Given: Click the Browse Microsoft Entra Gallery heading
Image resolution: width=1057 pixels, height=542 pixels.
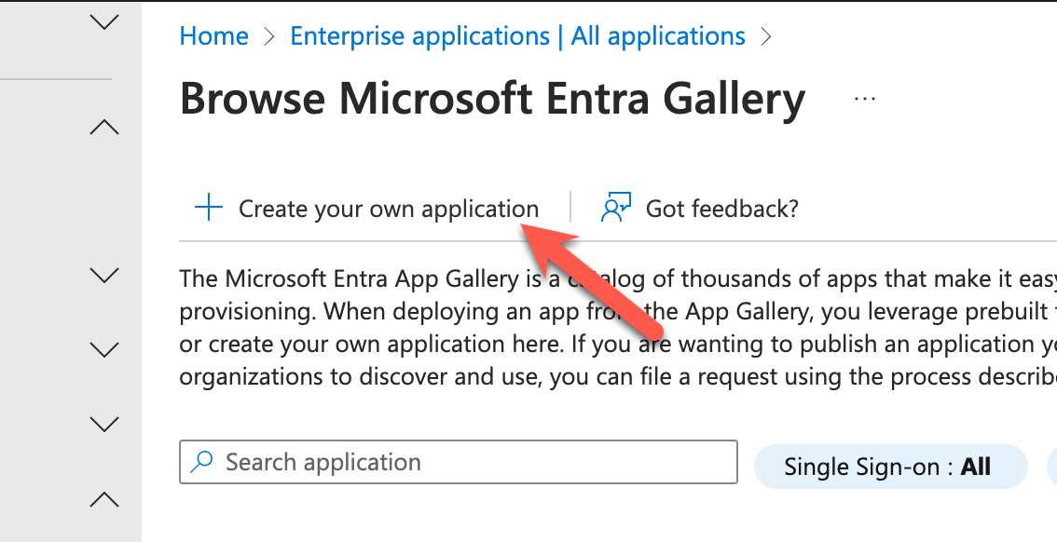Looking at the screenshot, I should 492,100.
